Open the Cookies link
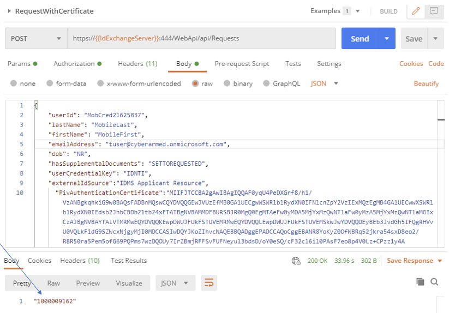Screen dimensions: 449x313 pos(411,63)
